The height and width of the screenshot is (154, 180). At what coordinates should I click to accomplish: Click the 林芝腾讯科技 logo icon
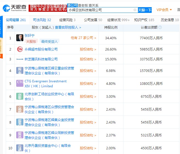(x=20, y=59)
